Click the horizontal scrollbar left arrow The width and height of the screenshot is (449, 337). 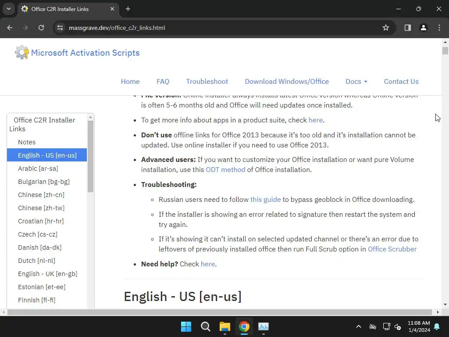pos(4,312)
